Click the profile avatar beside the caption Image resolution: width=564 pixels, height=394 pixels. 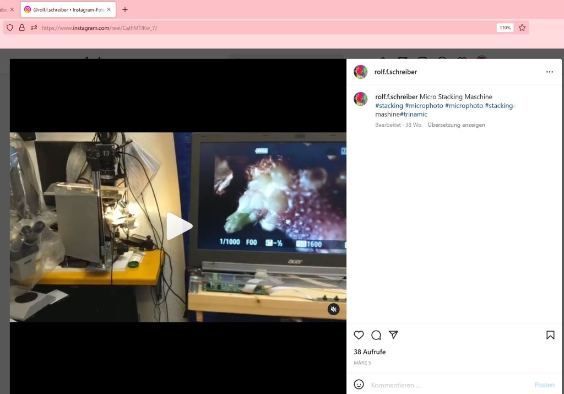(360, 99)
